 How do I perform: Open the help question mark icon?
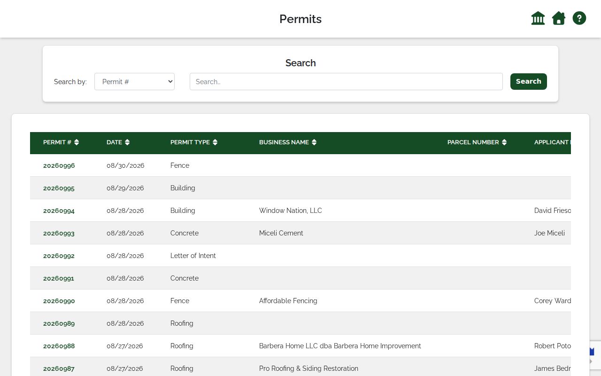tap(579, 18)
